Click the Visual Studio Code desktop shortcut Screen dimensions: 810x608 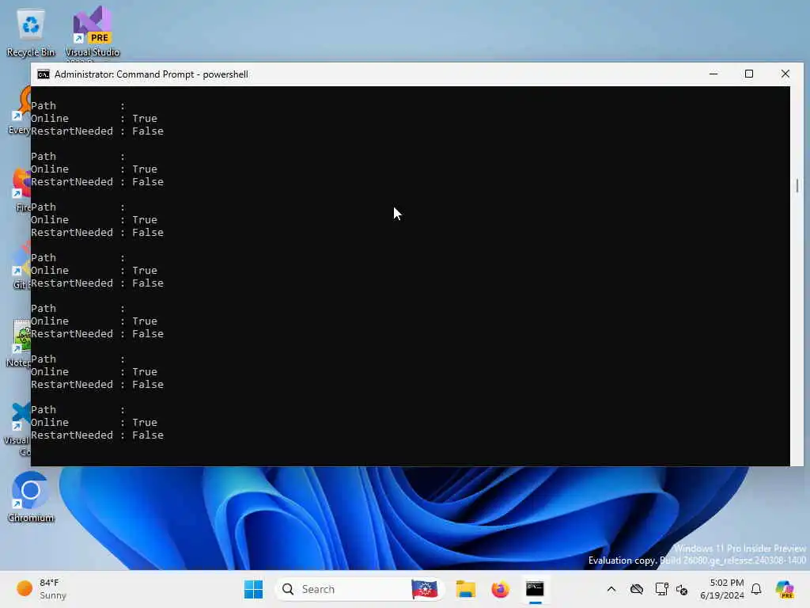tap(18, 429)
